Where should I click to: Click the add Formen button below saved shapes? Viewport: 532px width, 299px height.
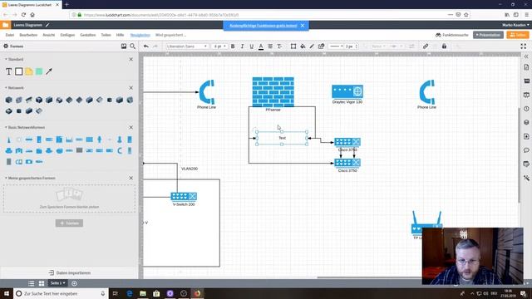[x=69, y=223]
